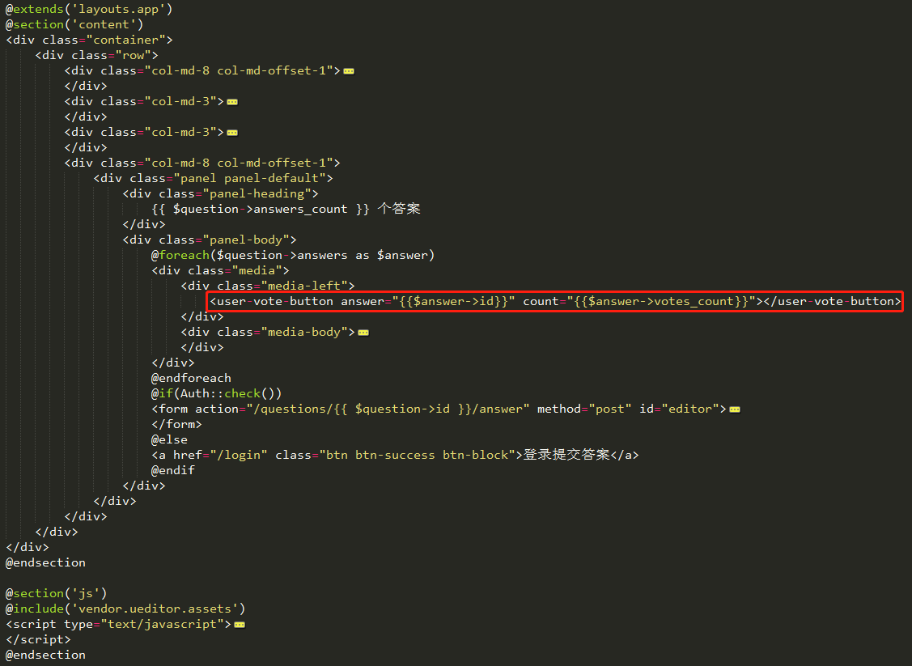Click the "media-body" class value
Screen dimensions: 912x666
tap(304, 332)
